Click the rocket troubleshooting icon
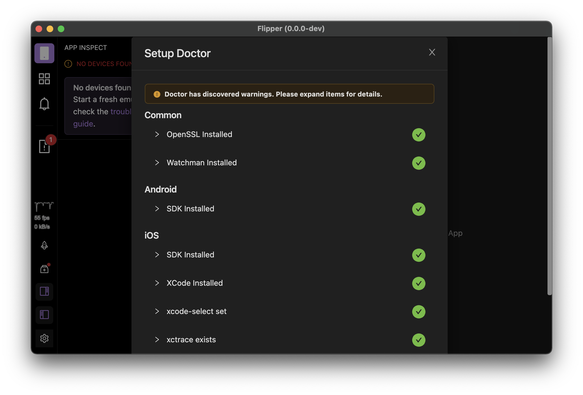 pyautogui.click(x=44, y=245)
